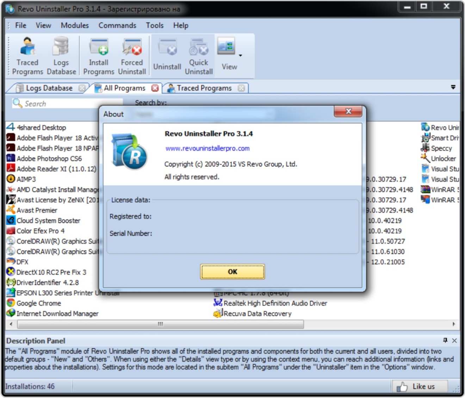Viewport: 465px width, 398px height.
Task: Select the DriverIdentifier 4.2.8 icon
Action: pyautogui.click(x=11, y=282)
